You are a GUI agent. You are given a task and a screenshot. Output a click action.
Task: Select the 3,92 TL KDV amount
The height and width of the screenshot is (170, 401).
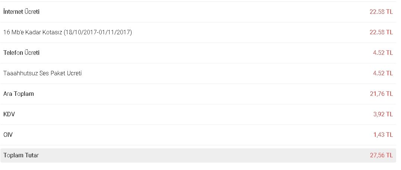coord(383,114)
